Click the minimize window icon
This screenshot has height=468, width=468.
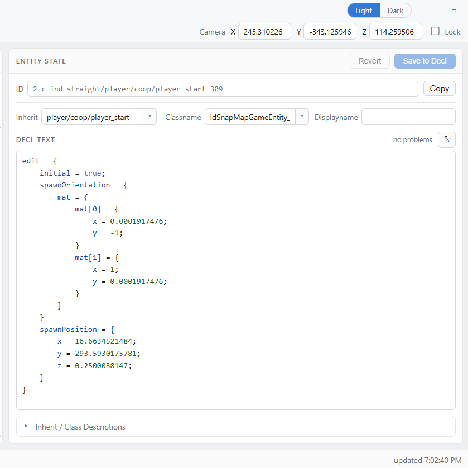433,11
